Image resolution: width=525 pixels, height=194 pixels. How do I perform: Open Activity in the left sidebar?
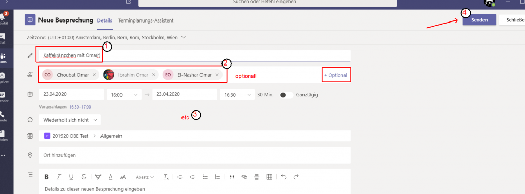point(4,18)
